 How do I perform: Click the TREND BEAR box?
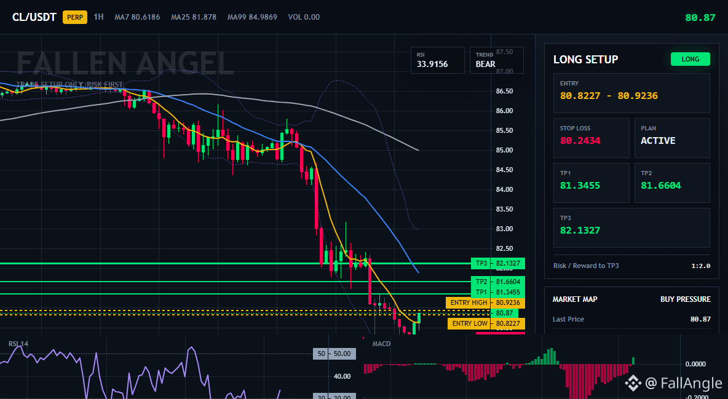pyautogui.click(x=496, y=60)
